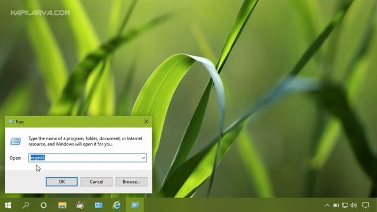This screenshot has width=377, height=212.
Task: Click OK in the Run dialog
Action: pos(61,182)
